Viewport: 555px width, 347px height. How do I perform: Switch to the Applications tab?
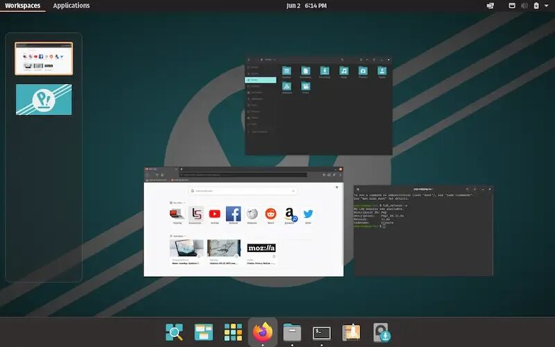[71, 6]
